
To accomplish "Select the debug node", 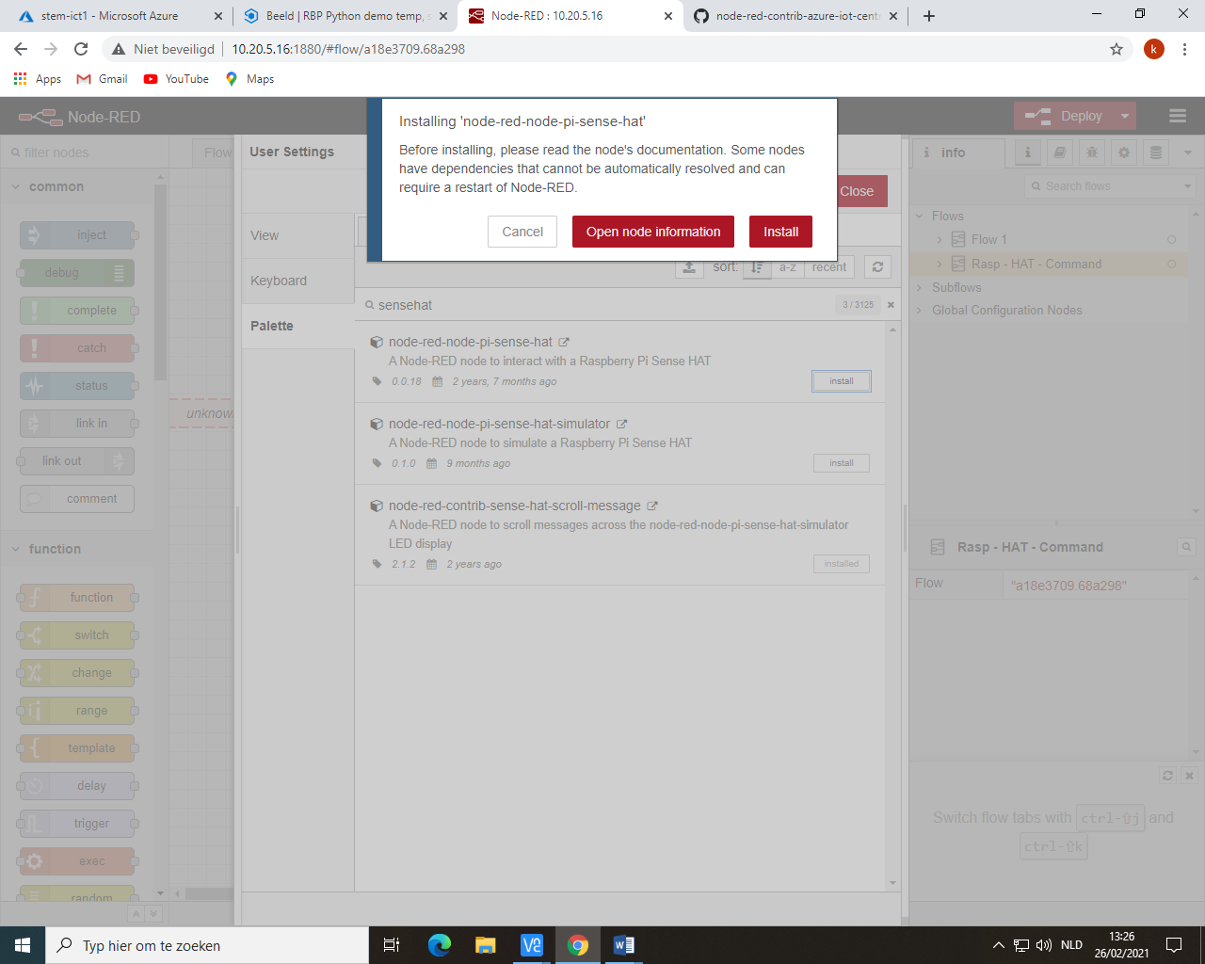I will pyautogui.click(x=77, y=273).
